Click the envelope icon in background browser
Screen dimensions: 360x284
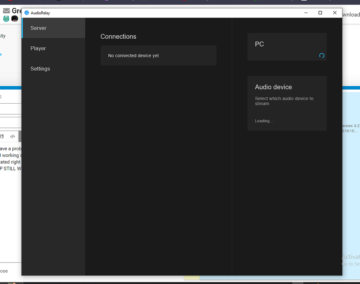6,11
